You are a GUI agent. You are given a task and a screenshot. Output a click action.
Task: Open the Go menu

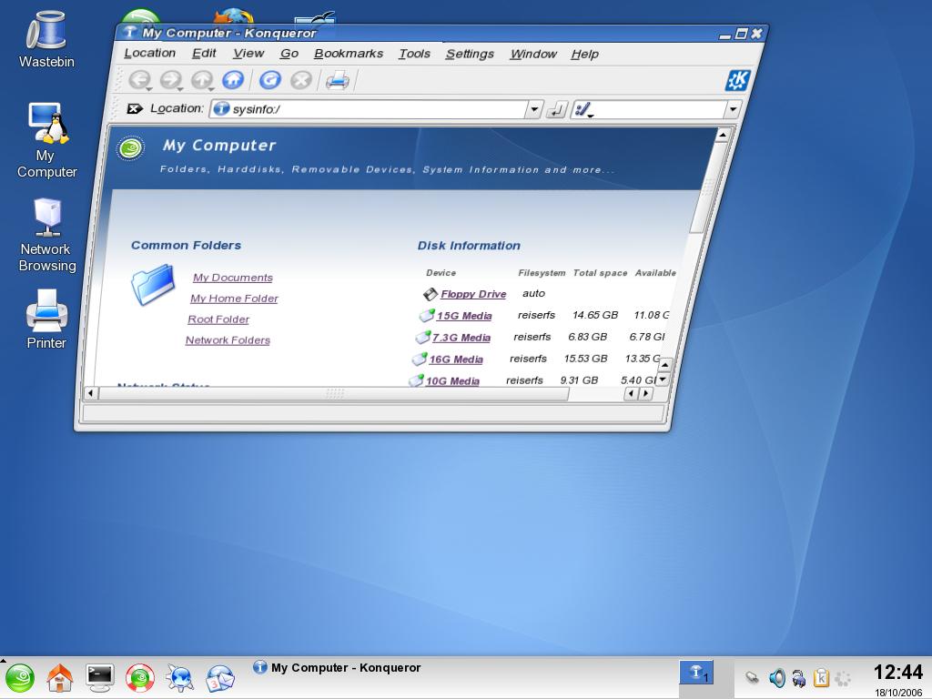pyautogui.click(x=289, y=54)
